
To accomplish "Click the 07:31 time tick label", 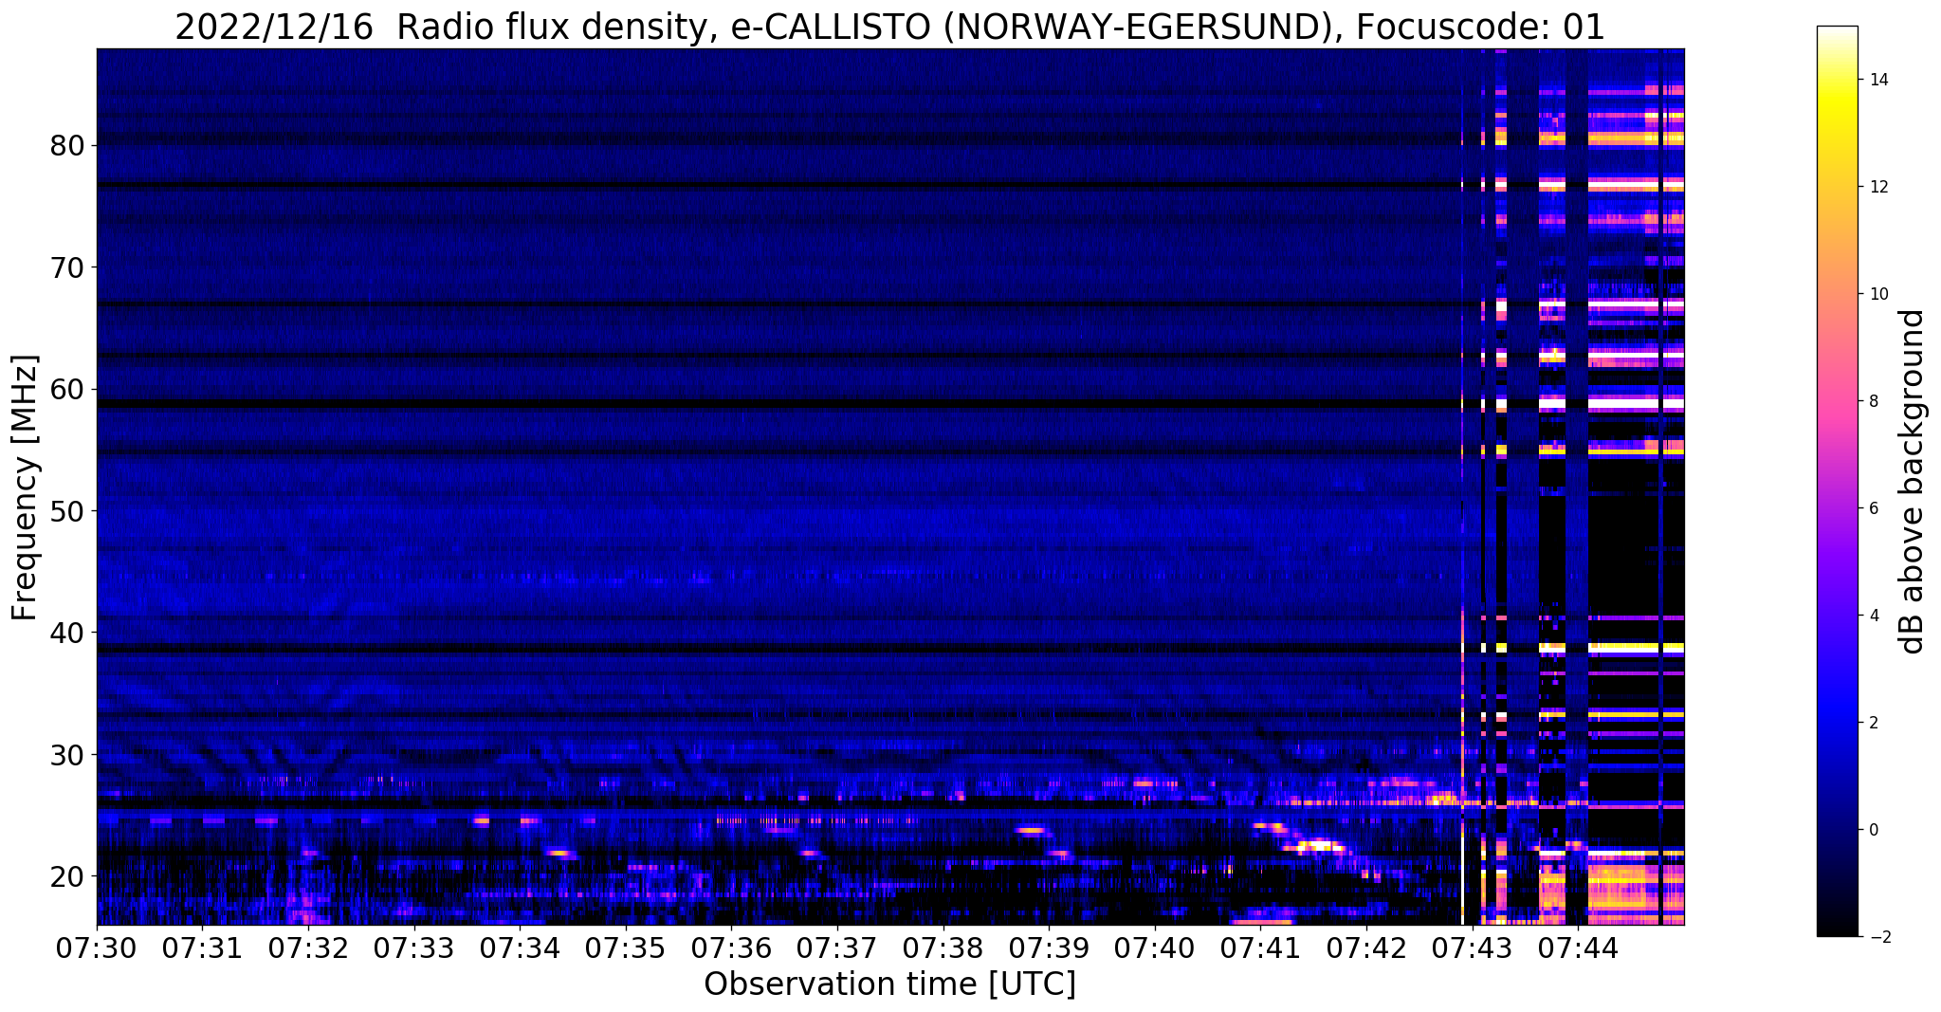I will tap(202, 948).
